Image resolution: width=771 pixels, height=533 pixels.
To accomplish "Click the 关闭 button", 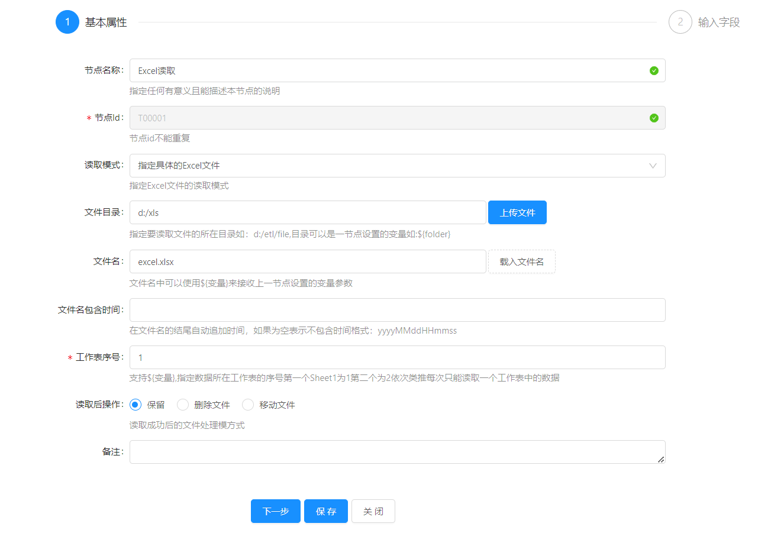I will 373,511.
